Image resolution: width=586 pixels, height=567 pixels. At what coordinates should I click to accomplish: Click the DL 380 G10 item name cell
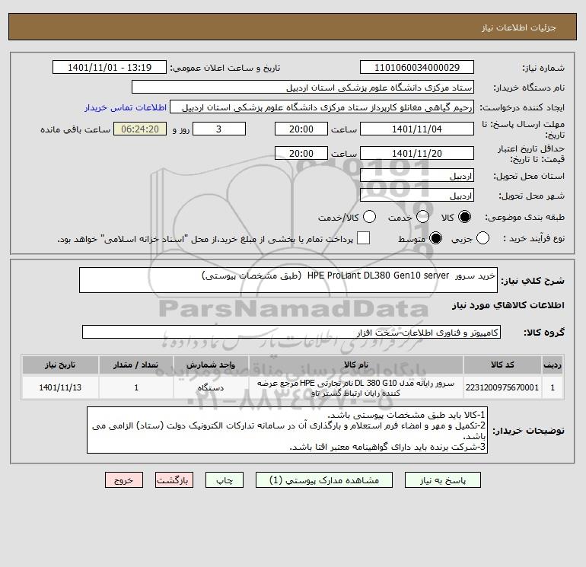(356, 387)
